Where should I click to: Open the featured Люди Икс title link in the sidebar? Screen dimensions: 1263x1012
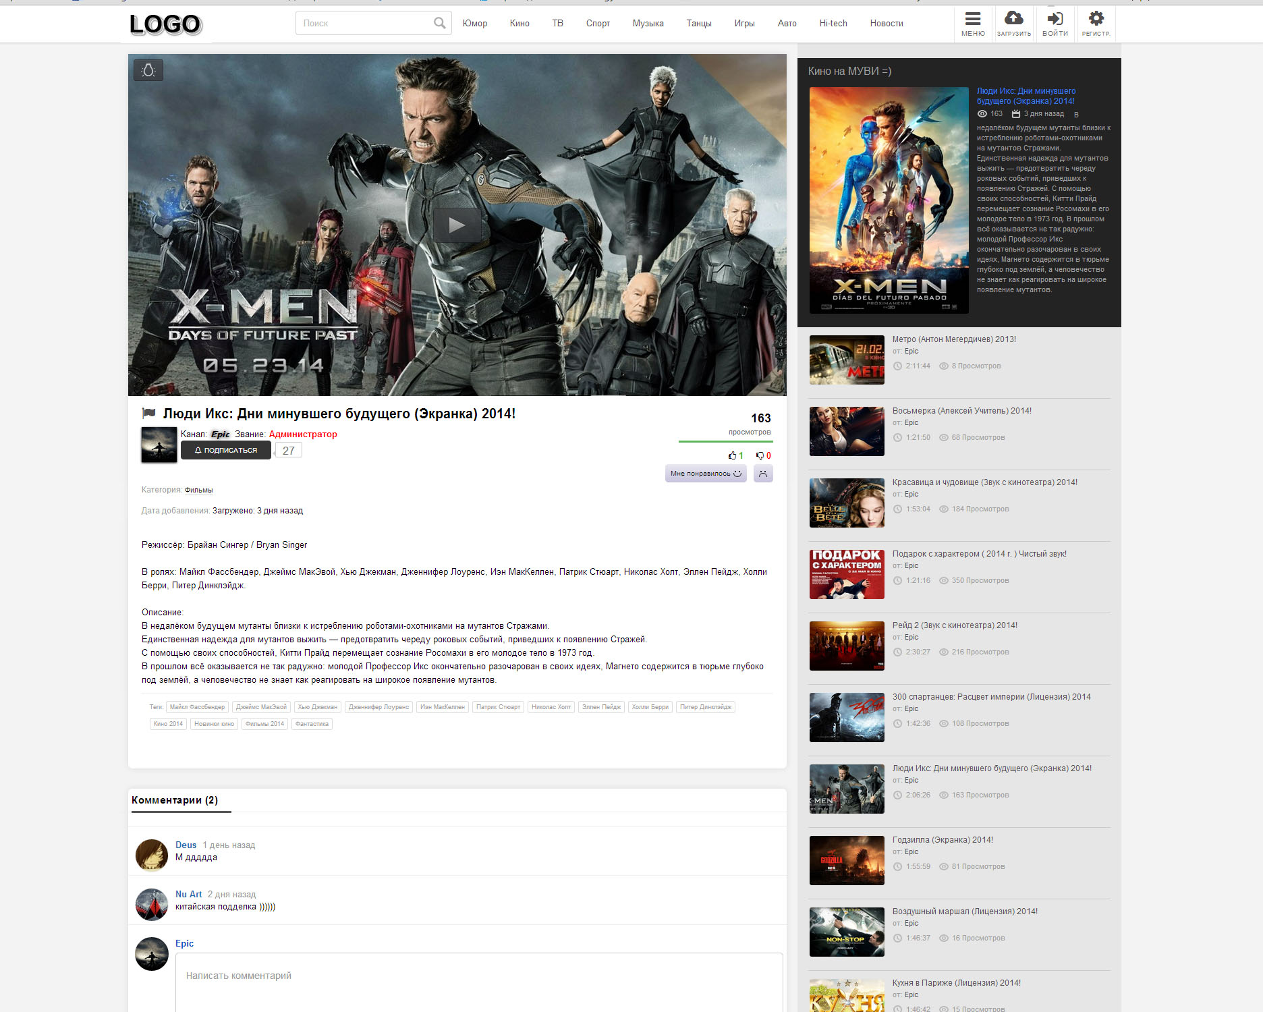click(x=1026, y=96)
